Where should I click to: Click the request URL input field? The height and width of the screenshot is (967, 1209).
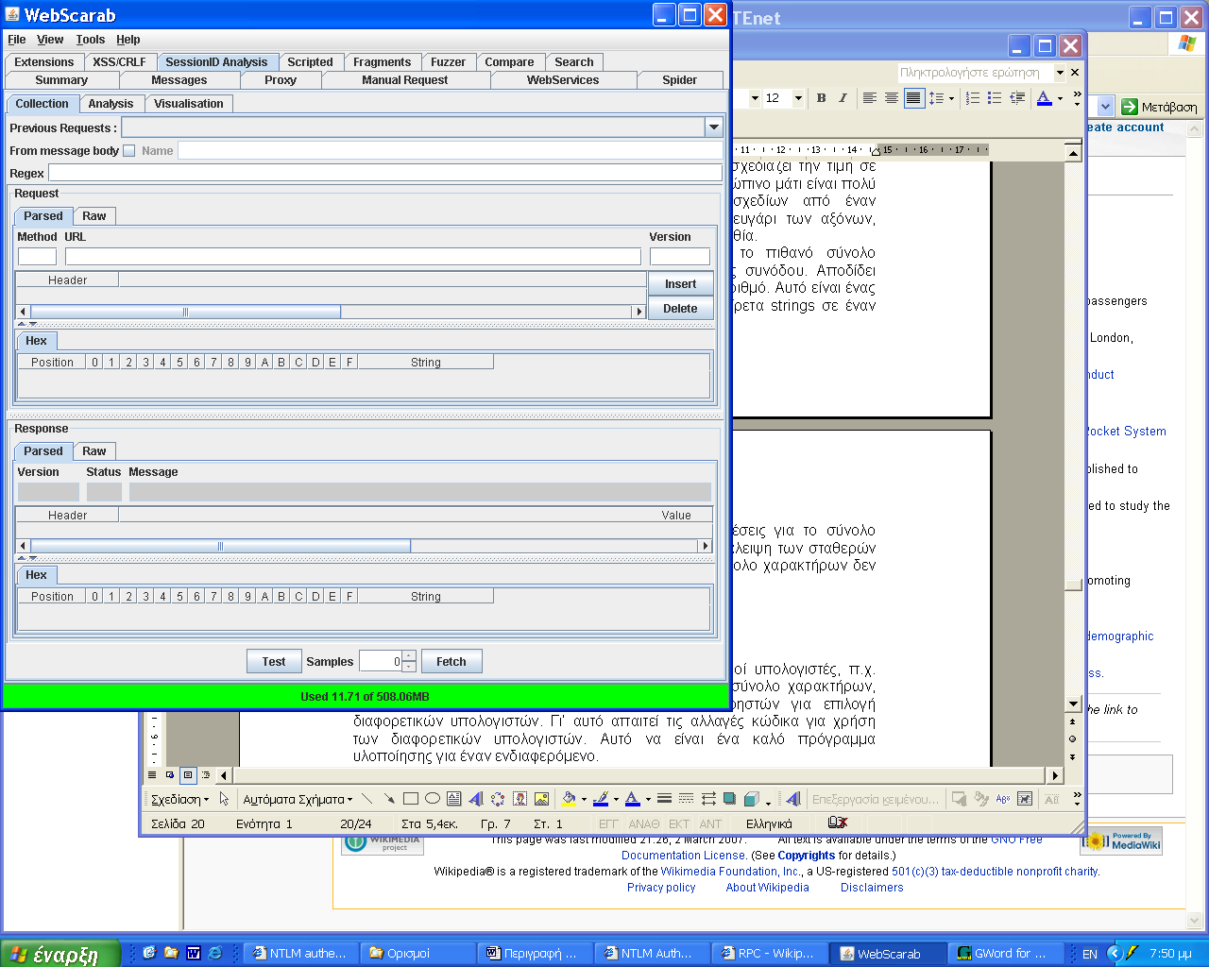pos(353,256)
